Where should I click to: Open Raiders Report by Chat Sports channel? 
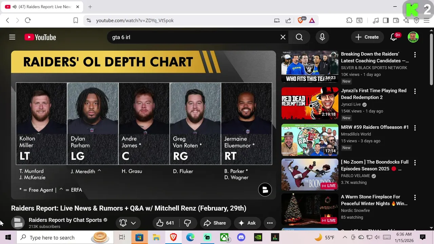[65, 220]
